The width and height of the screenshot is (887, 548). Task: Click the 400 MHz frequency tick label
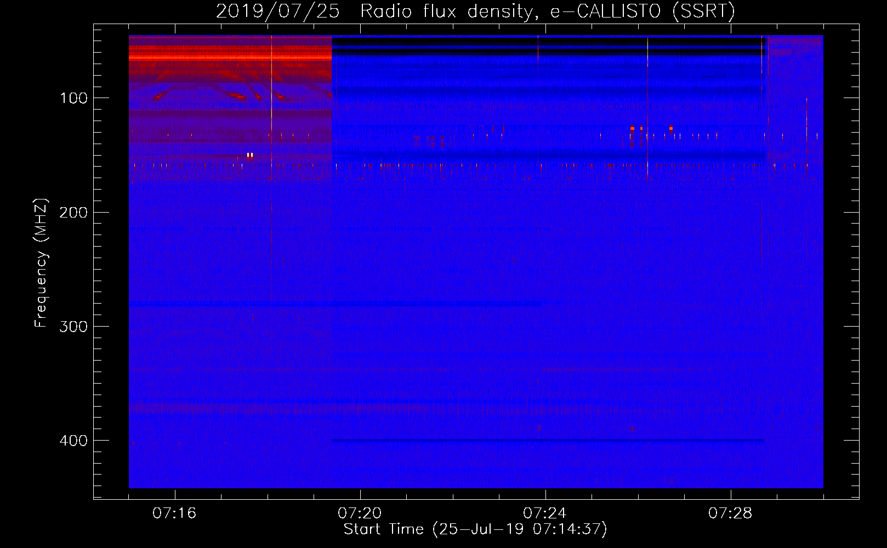73,441
